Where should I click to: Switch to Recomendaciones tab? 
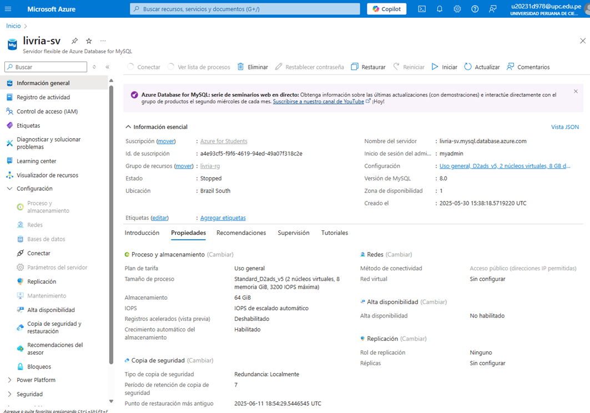pos(241,233)
